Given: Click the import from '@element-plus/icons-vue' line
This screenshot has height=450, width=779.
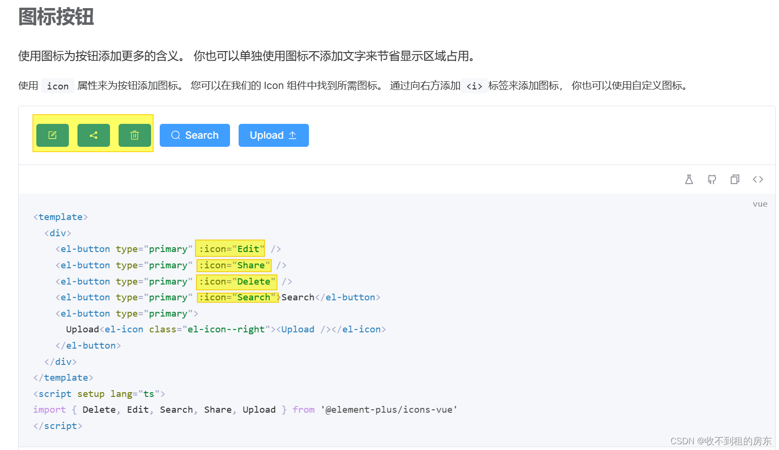Looking at the screenshot, I should [x=245, y=410].
